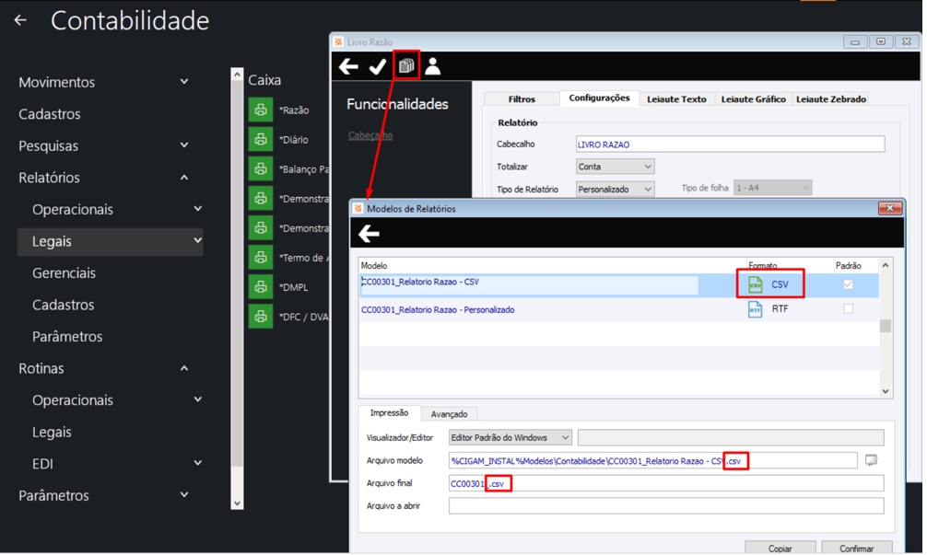
Task: Click the CSV format file icon
Action: click(755, 284)
